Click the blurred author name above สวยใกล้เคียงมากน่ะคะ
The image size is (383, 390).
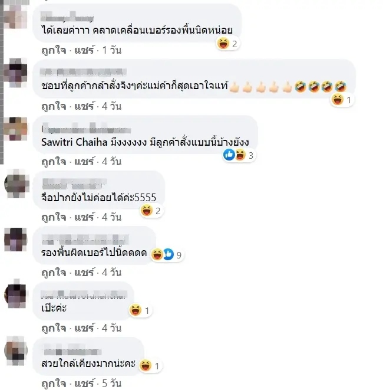coord(72,351)
